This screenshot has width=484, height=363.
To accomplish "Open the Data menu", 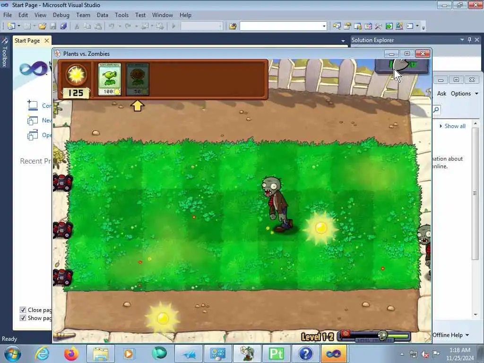I will [x=102, y=15].
